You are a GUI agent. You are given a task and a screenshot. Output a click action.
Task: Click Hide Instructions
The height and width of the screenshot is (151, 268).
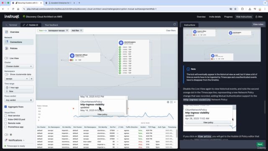tap(244, 17)
